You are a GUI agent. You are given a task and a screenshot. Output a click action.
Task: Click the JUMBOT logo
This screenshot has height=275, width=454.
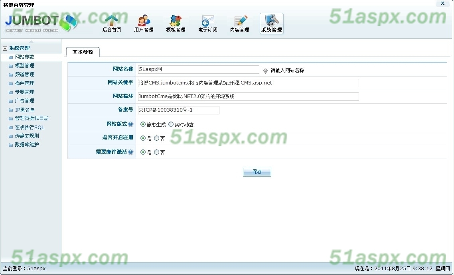41,23
